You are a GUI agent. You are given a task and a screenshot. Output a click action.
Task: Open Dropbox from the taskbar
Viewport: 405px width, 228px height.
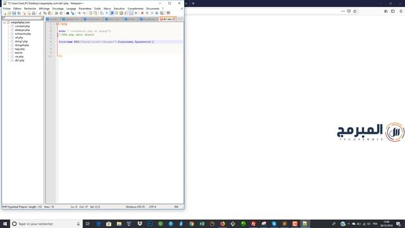(140, 224)
